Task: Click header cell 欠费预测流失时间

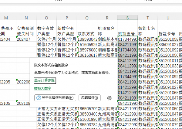Action: pyautogui.click(x=26, y=28)
